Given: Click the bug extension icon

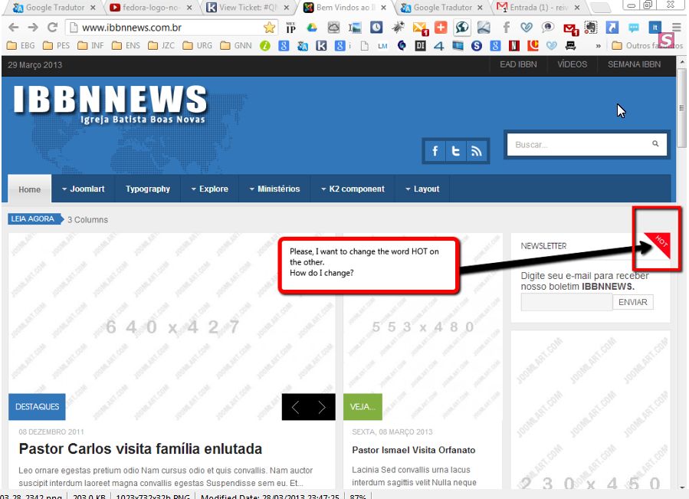Looking at the screenshot, I should 398,28.
